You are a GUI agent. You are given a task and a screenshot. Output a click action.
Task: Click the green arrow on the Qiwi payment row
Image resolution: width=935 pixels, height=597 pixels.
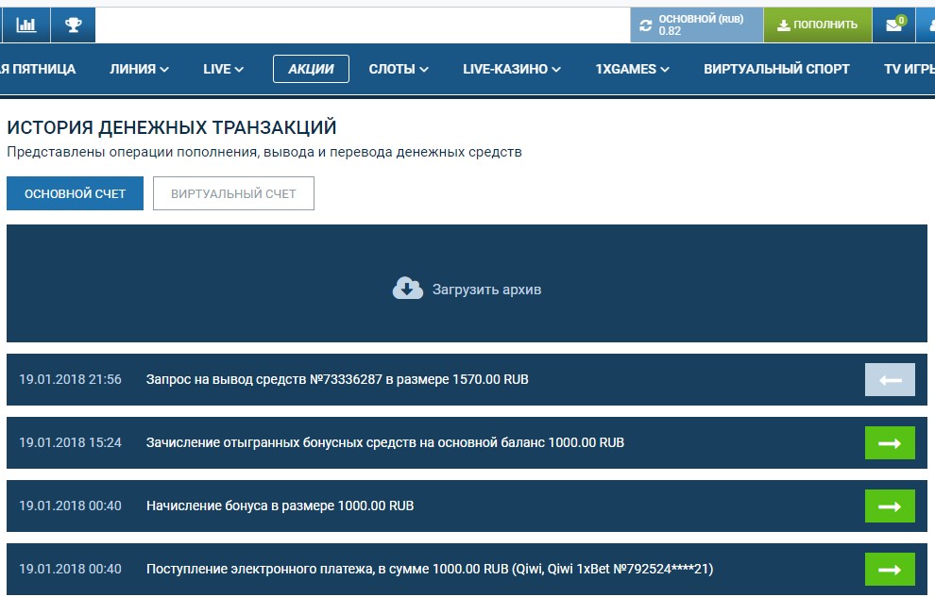pyautogui.click(x=890, y=569)
